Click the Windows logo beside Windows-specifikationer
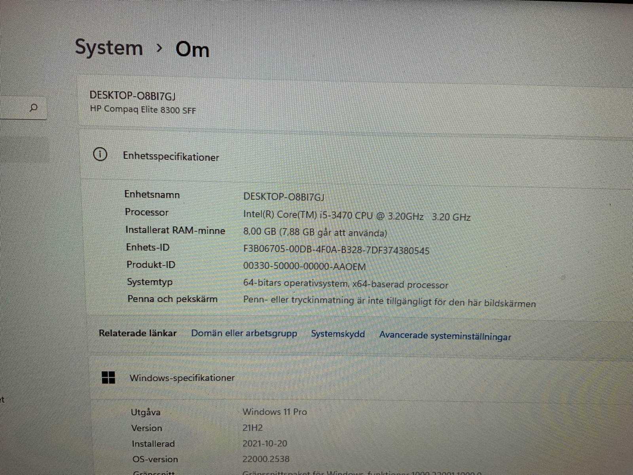The height and width of the screenshot is (475, 633). [108, 378]
